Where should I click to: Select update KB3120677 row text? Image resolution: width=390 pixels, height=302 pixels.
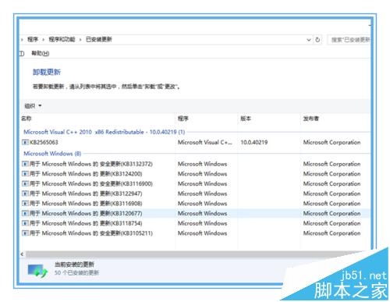pos(86,213)
